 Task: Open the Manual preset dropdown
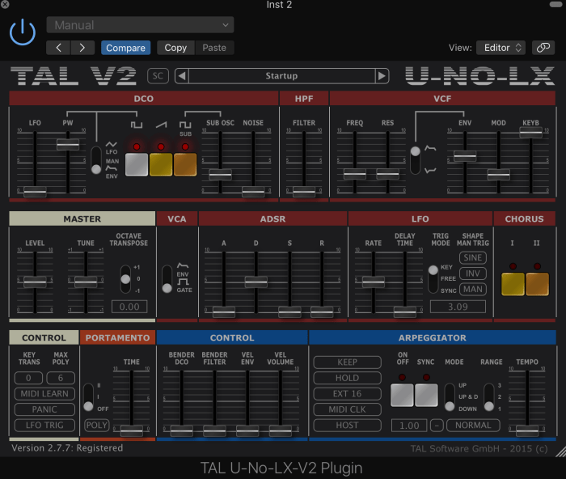(x=140, y=25)
